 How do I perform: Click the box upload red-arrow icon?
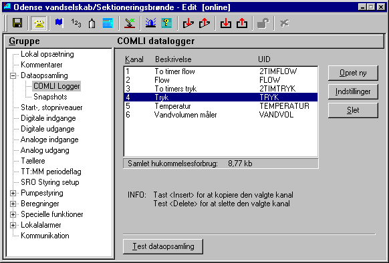[242, 23]
